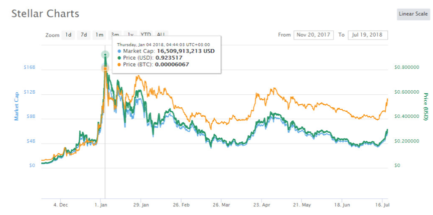Screen dimensions: 433x215
Task: Select the 7d zoom range
Action: click(84, 35)
